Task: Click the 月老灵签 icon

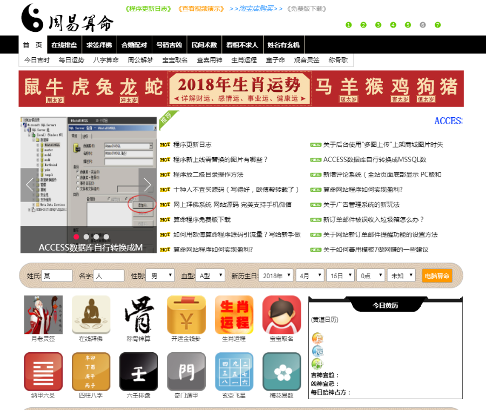Action: click(x=43, y=314)
